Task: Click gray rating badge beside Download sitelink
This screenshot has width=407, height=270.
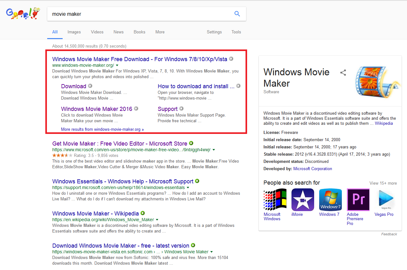Action: coord(90,86)
